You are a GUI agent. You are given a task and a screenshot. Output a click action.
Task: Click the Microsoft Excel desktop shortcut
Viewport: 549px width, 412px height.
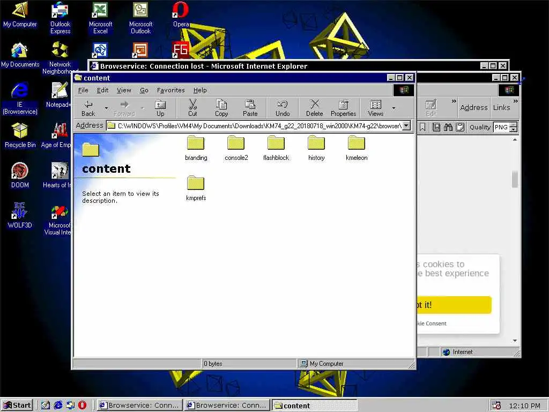100,18
